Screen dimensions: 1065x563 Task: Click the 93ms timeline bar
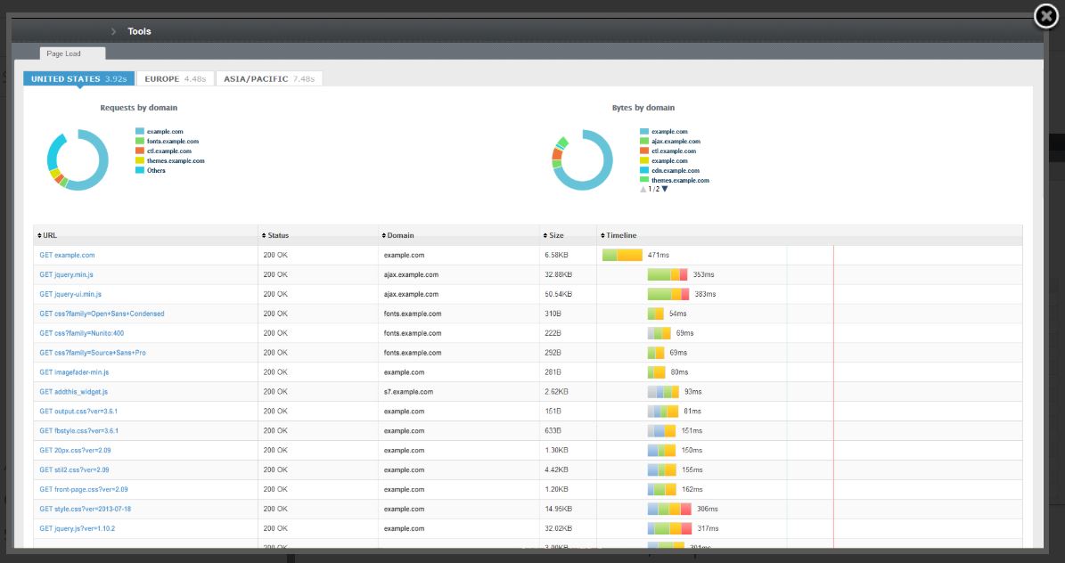coord(663,392)
